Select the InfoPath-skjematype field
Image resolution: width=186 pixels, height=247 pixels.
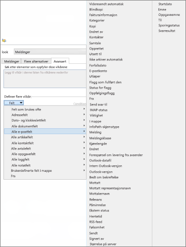pyautogui.click(x=104, y=127)
